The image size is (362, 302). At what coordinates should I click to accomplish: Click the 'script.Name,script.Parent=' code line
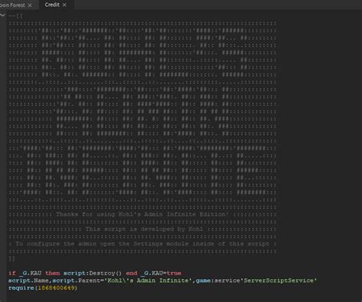coord(163,281)
